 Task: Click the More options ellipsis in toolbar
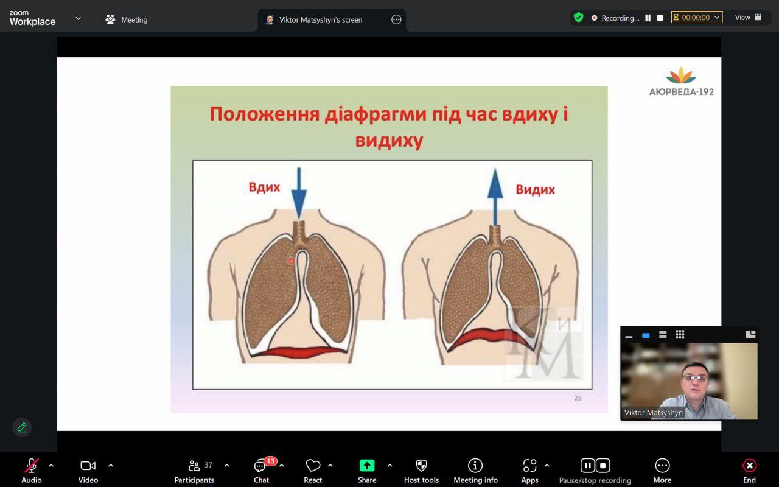point(662,466)
